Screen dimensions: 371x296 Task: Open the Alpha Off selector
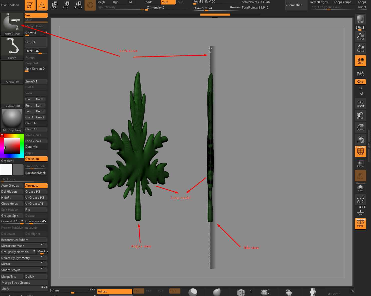(12, 72)
